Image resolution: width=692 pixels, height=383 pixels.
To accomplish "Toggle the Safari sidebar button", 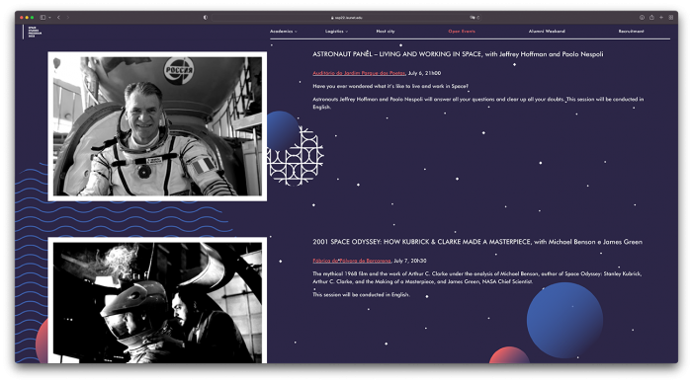I will 43,17.
